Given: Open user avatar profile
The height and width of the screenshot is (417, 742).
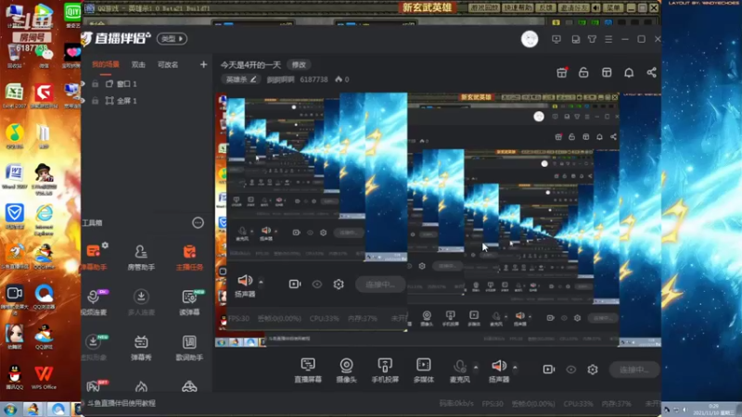Looking at the screenshot, I should click(x=530, y=39).
